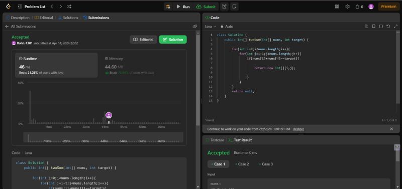Click the curly braces snippet icon
This screenshot has height=189, width=402.
tap(381, 27)
